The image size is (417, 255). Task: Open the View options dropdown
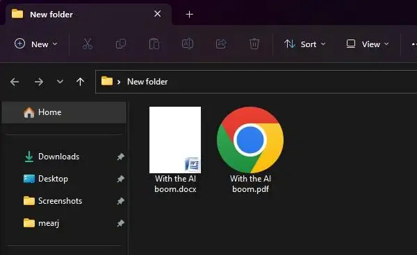(367, 44)
